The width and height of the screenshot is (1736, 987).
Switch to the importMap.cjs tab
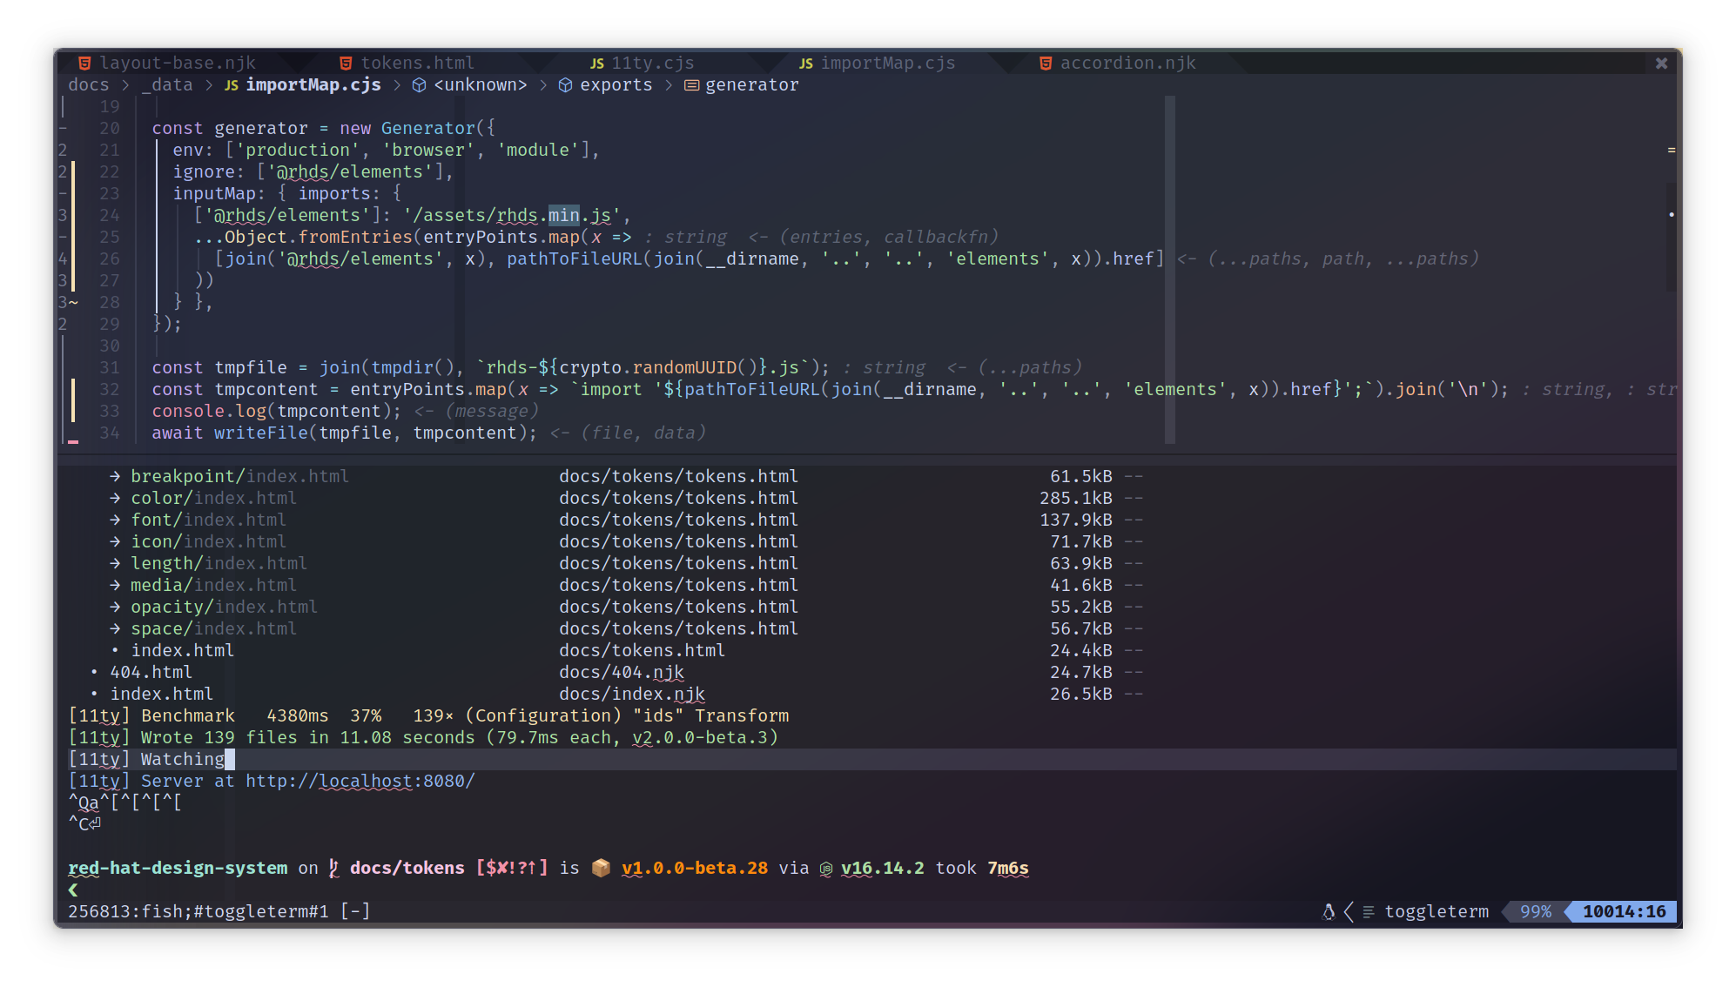(x=888, y=62)
